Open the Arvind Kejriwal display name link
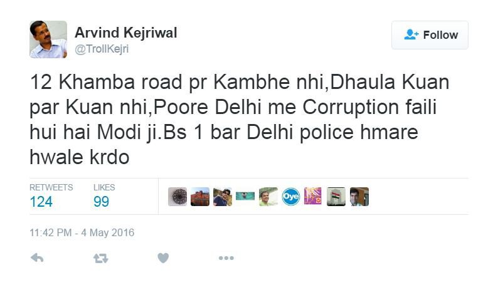This screenshot has width=498, height=285. click(126, 33)
